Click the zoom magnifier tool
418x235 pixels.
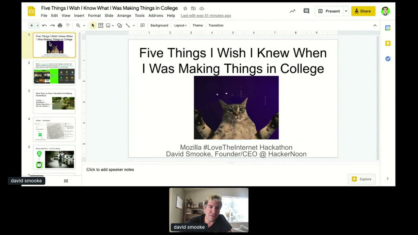78,25
